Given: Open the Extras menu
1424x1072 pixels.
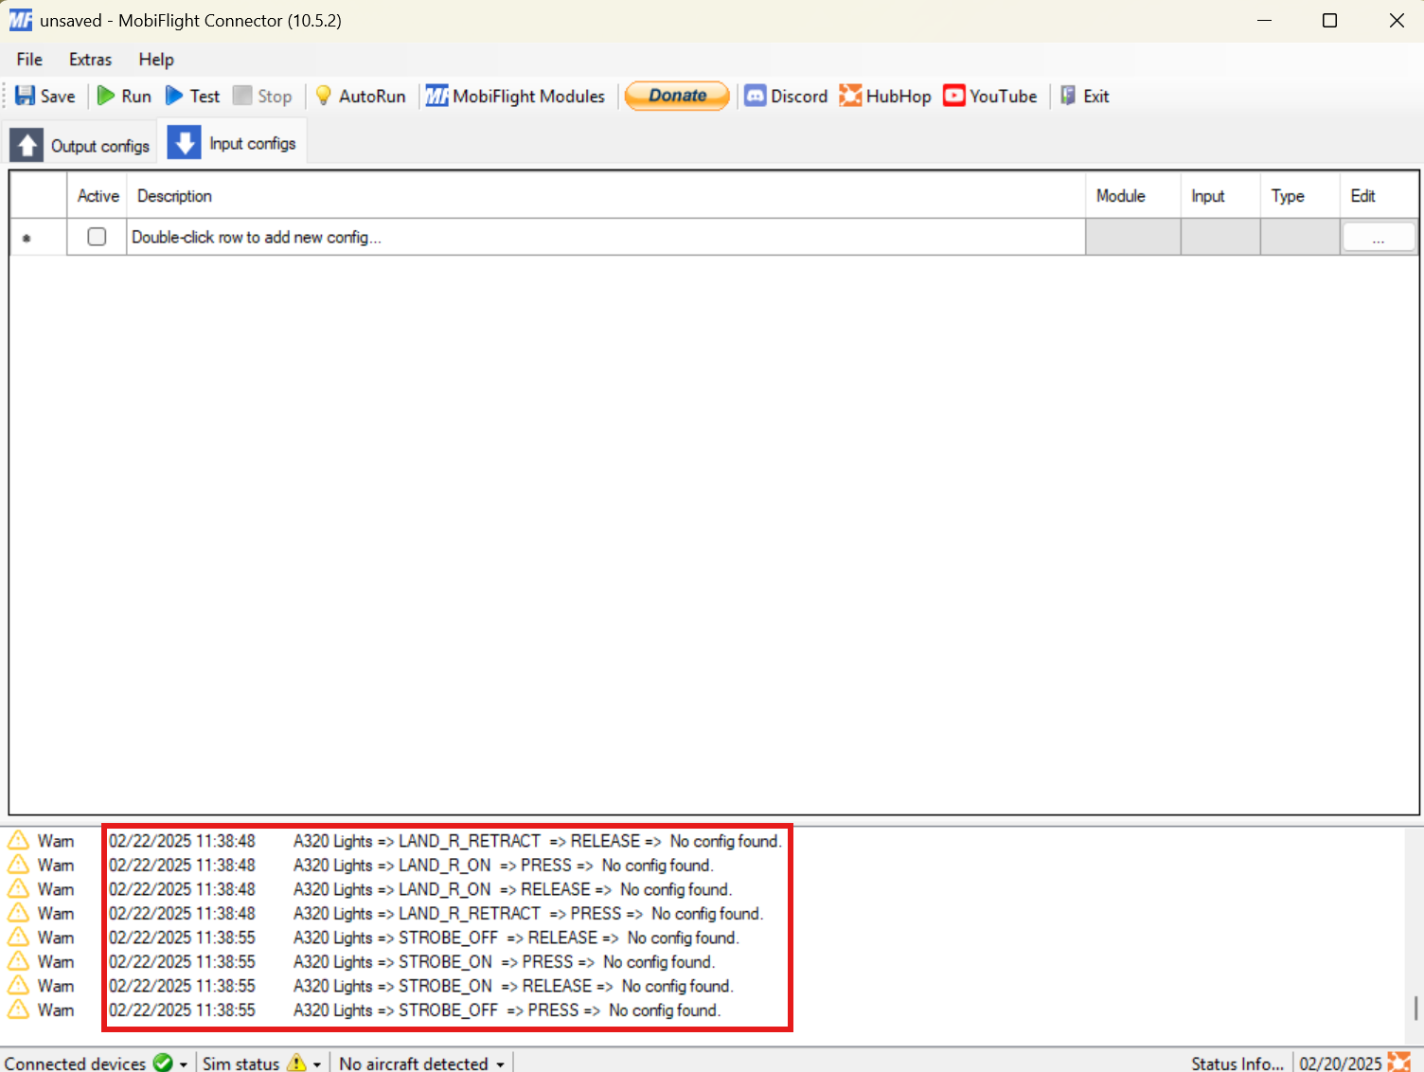Looking at the screenshot, I should click(90, 59).
